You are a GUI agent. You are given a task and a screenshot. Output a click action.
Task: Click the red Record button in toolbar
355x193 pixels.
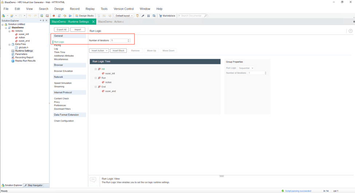[54, 16]
